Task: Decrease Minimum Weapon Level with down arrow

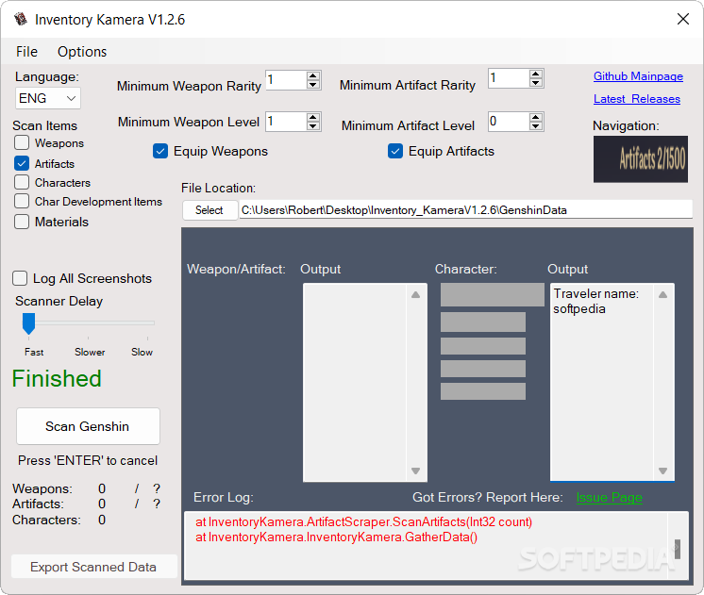Action: pos(313,126)
